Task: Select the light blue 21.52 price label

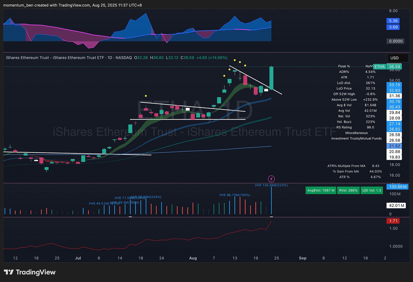Action: point(394,146)
